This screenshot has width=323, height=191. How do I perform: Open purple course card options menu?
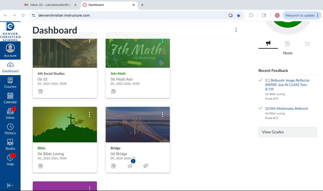[x=90, y=188]
